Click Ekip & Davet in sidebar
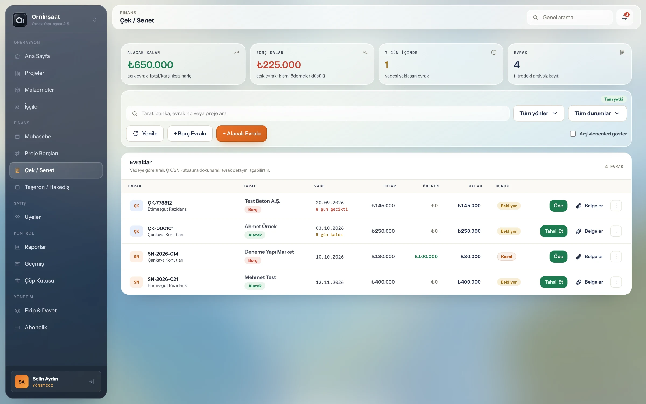The image size is (646, 404). [56, 311]
